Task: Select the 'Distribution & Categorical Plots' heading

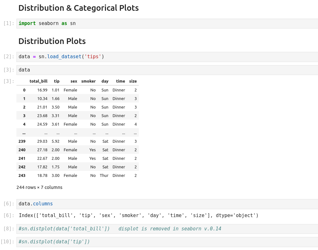Action: click(78, 8)
